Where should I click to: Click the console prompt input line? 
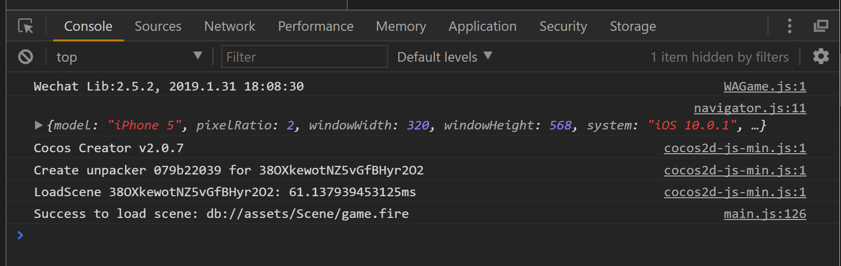tap(404, 235)
